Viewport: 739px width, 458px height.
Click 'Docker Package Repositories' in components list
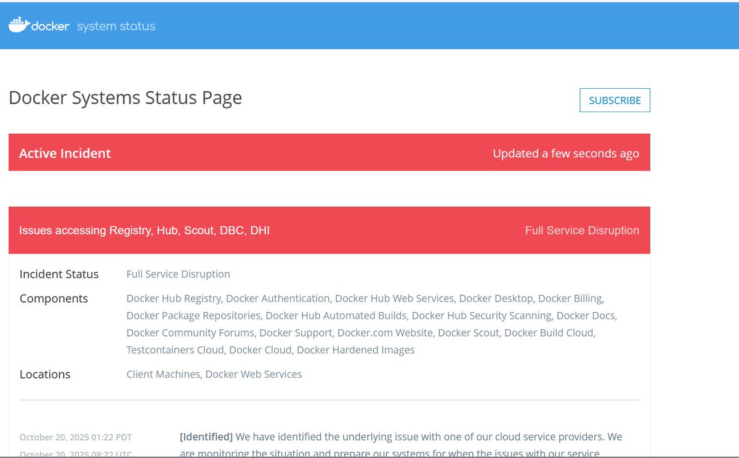193,316
